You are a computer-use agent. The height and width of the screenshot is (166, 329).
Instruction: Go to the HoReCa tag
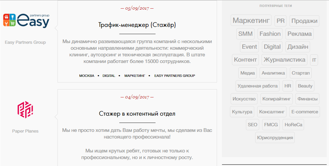point(293,125)
